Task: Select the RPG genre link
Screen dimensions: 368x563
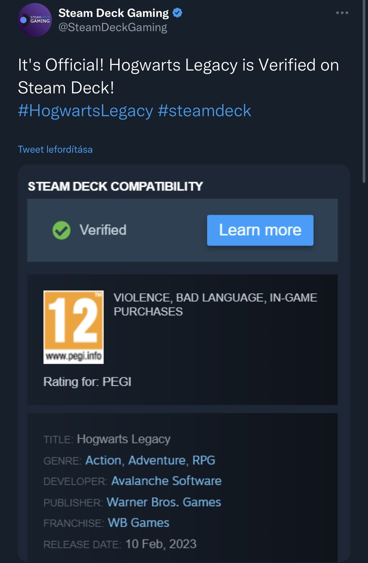Action: click(204, 460)
